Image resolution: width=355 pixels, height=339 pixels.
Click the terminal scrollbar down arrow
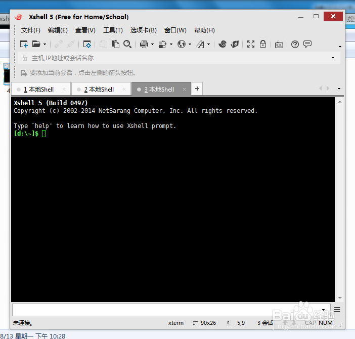tap(340, 298)
